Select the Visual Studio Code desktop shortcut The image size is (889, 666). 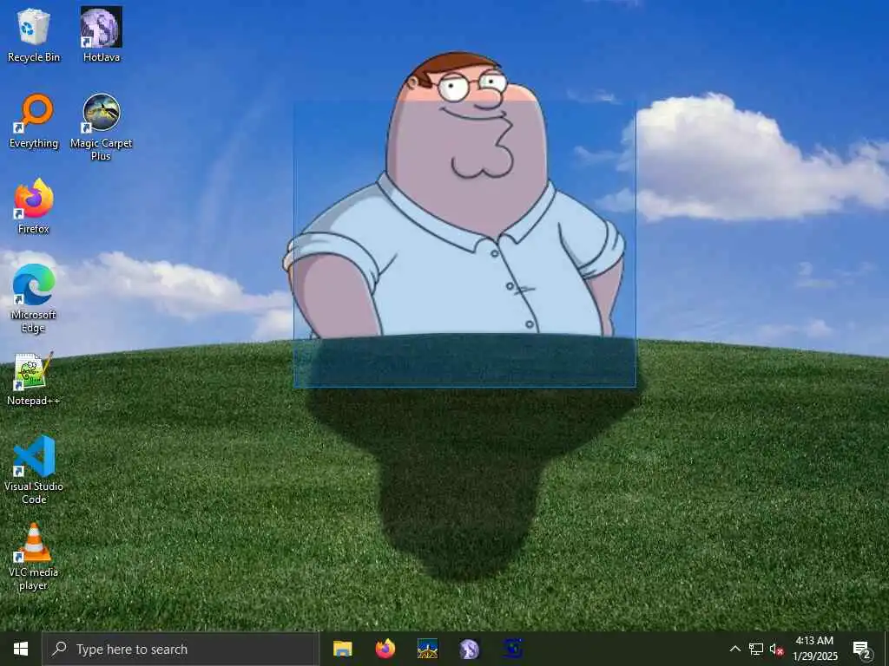(x=34, y=469)
